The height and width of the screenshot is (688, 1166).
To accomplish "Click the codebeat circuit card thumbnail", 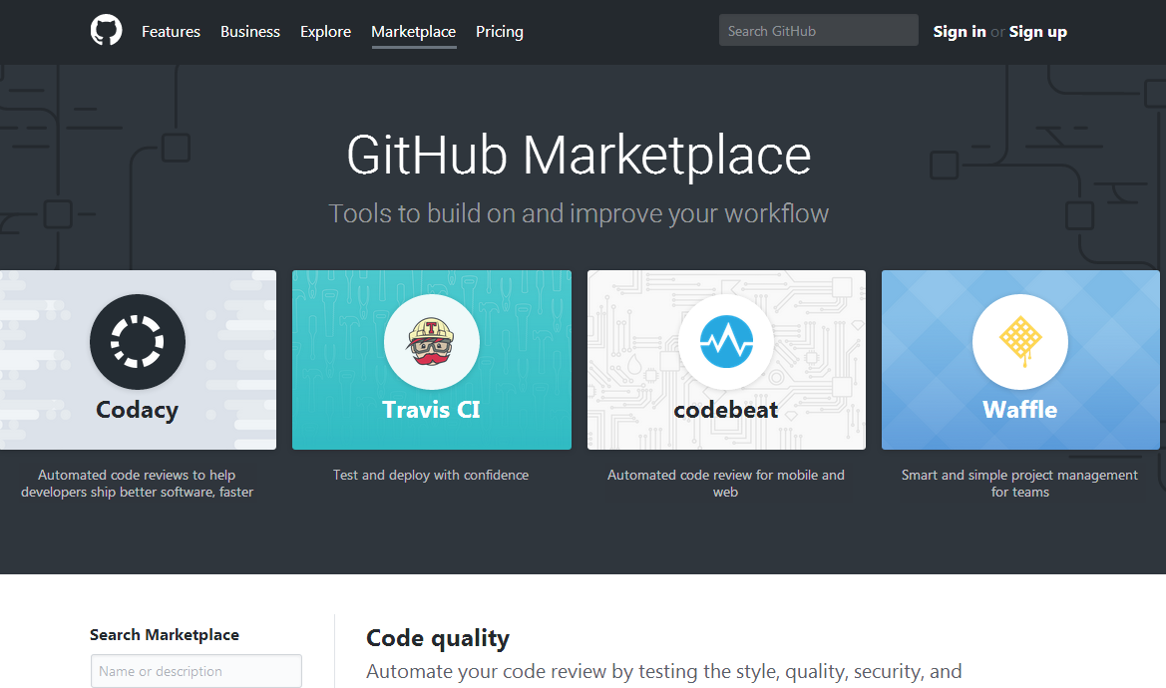I will [726, 360].
